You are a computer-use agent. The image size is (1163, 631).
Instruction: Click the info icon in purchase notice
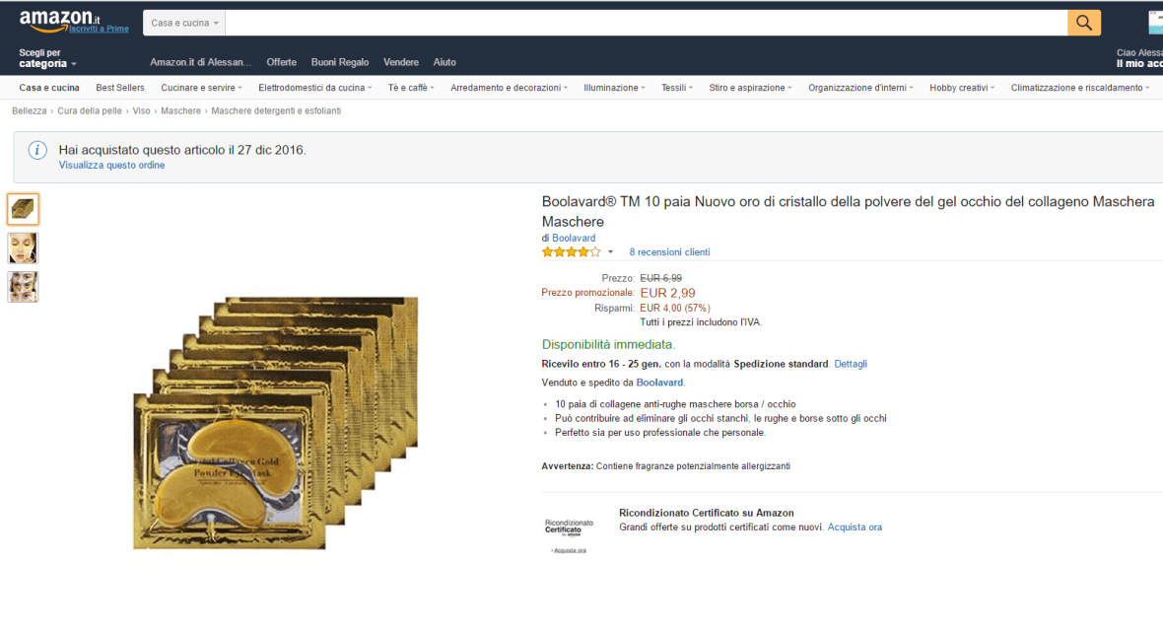[x=37, y=150]
